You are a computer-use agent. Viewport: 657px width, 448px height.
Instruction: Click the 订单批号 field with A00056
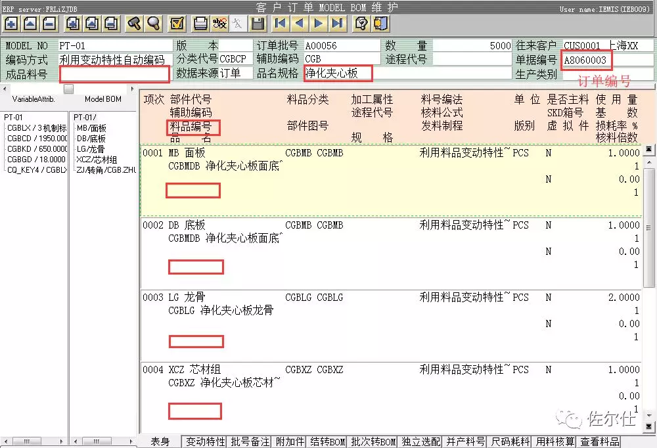pos(342,45)
